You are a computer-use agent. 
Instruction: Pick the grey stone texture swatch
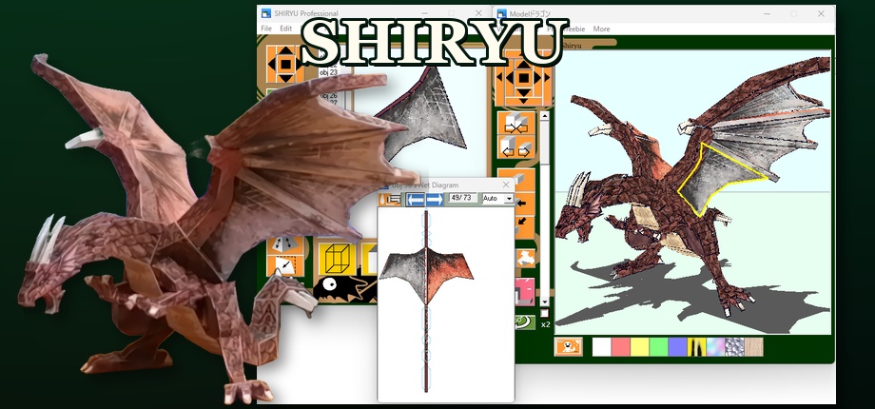[734, 346]
